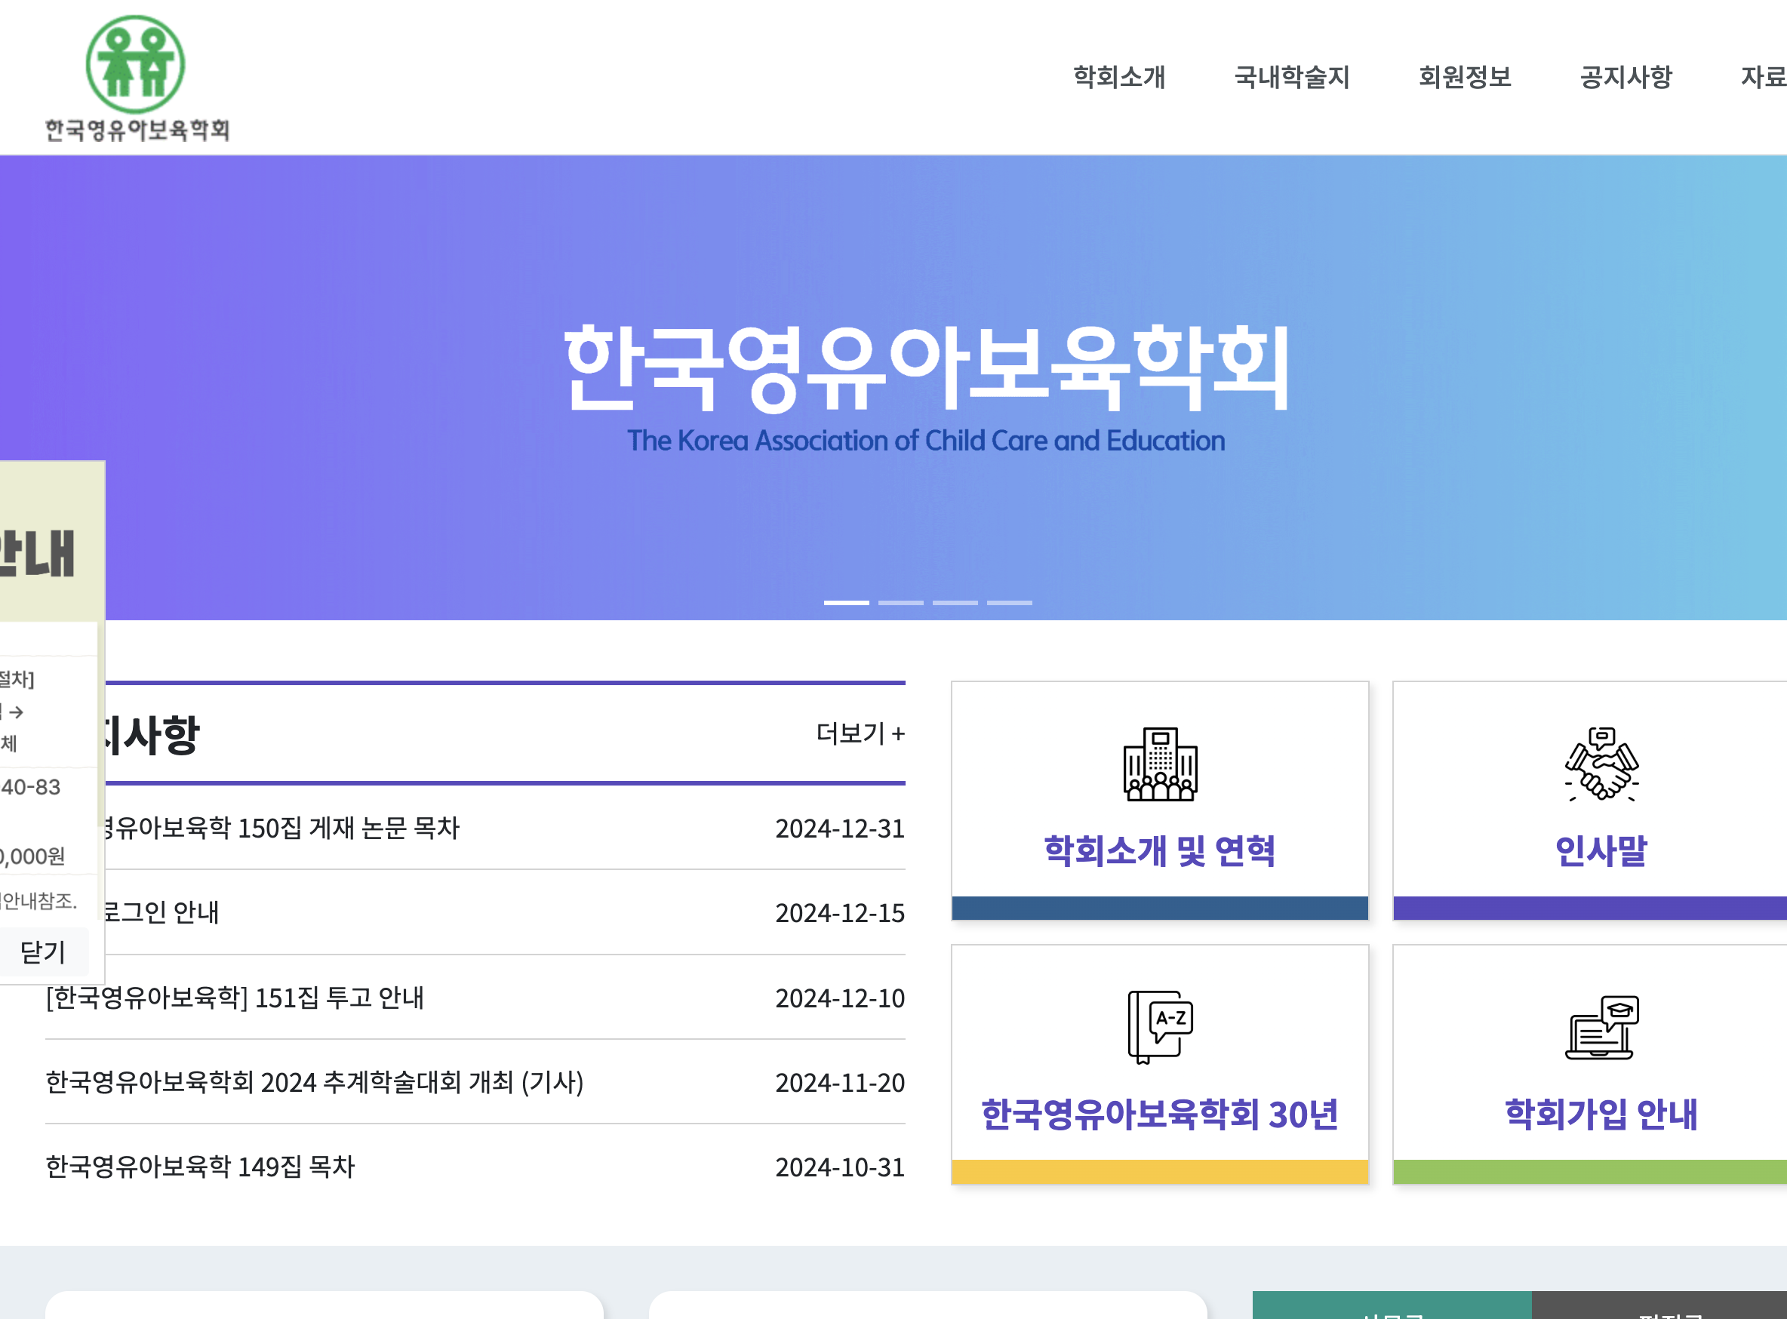The width and height of the screenshot is (1787, 1319).
Task: Open the 인사말 card title
Action: coord(1601,851)
